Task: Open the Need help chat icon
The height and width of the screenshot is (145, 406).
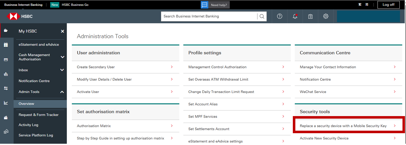Action: (x=205, y=5)
